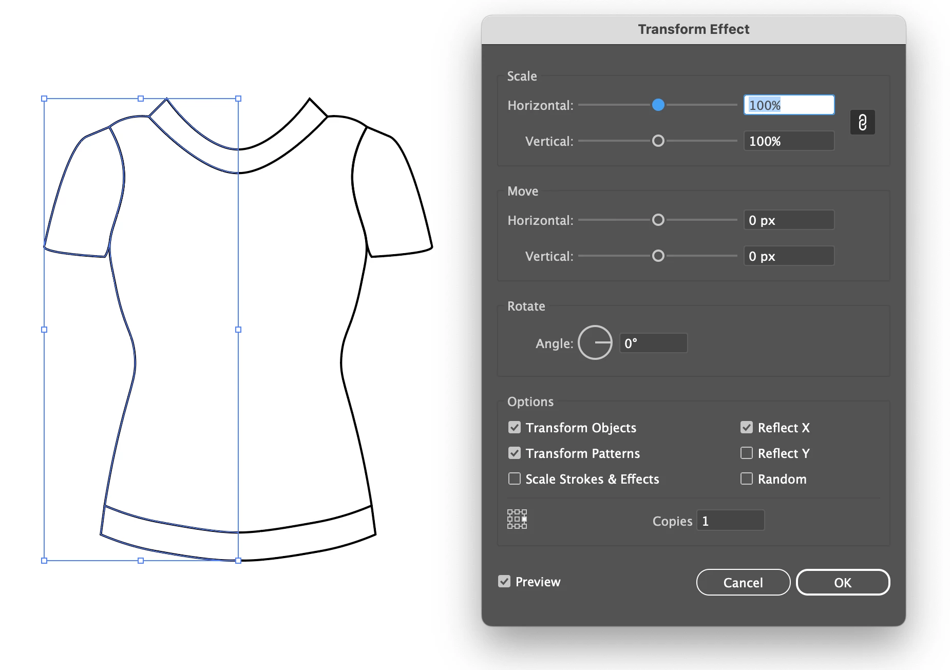Confirm the effect with OK
The image size is (950, 670).
point(843,582)
